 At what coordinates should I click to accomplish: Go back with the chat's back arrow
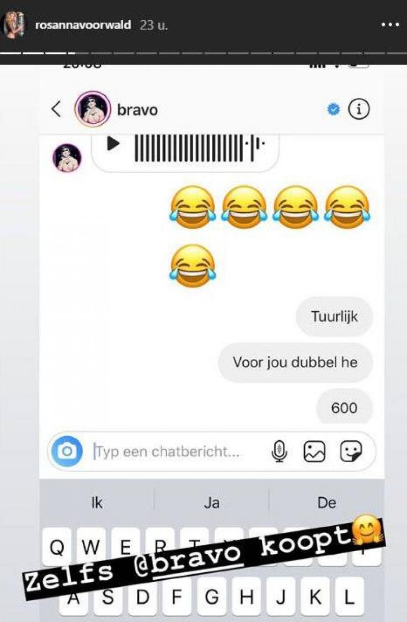pyautogui.click(x=56, y=109)
